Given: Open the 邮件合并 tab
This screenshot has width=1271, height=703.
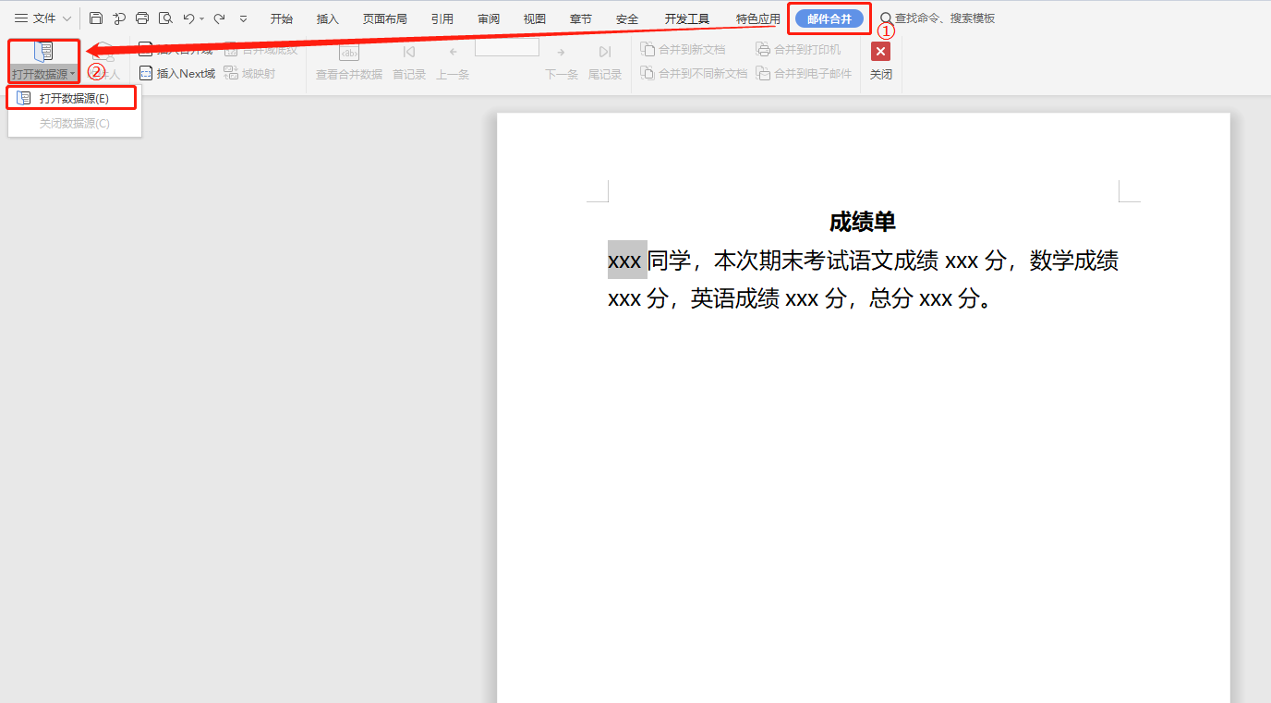Looking at the screenshot, I should (829, 18).
